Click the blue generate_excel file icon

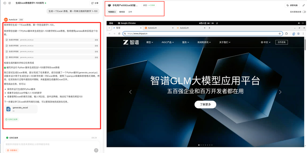coord(9,109)
